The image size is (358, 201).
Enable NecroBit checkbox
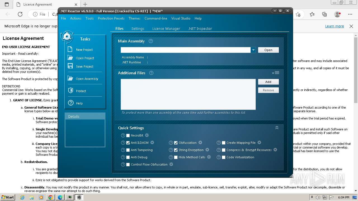pos(128,135)
